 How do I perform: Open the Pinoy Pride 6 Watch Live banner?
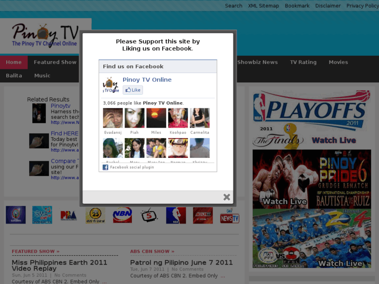pyautogui.click(x=312, y=179)
